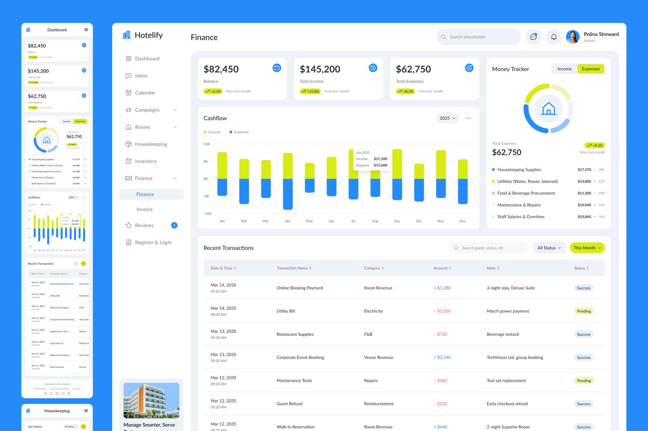Open the chat messages icon in the header
Viewport: 648px width, 431px height.
(533, 37)
